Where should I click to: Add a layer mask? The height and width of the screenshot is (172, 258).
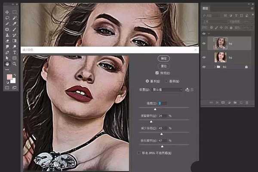coord(223,102)
